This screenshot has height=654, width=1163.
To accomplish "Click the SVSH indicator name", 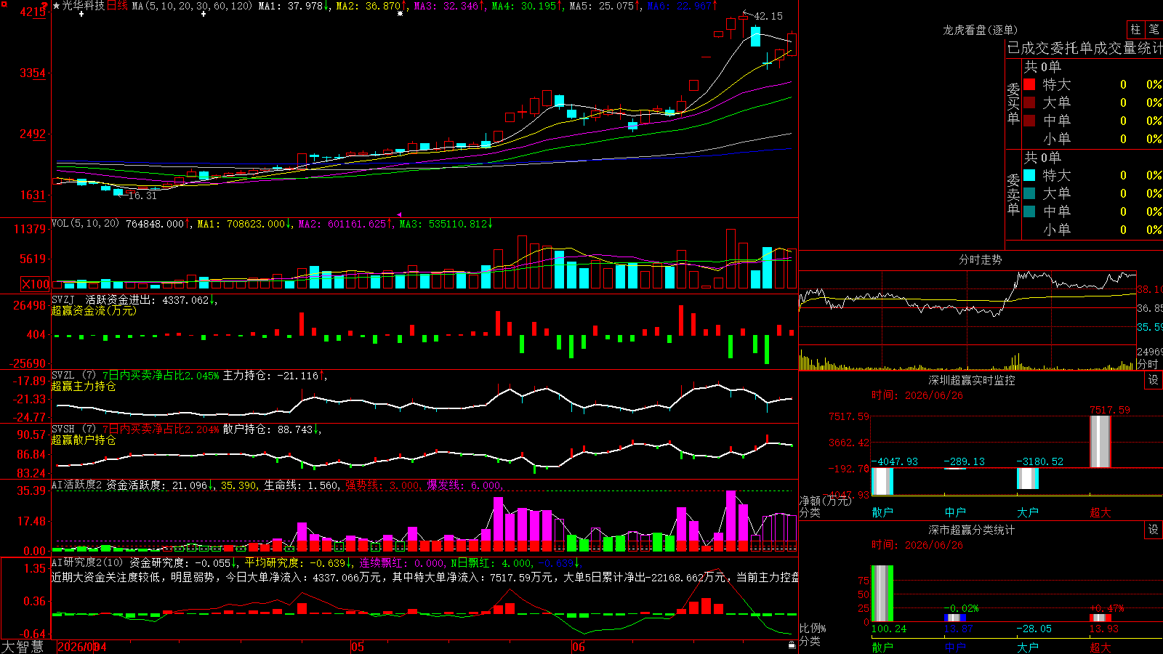I will 63,429.
